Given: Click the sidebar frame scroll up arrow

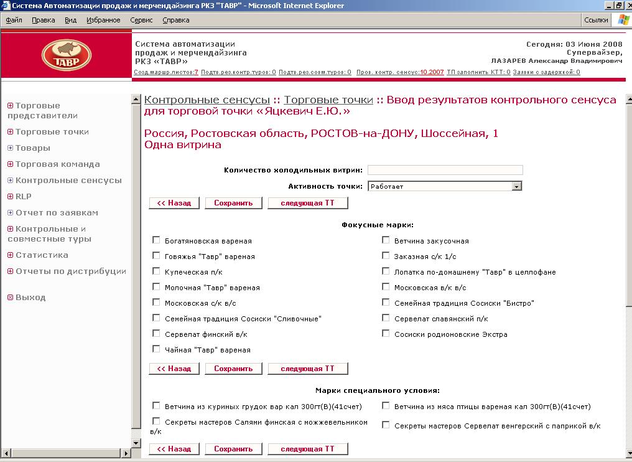Looking at the screenshot, I should click(136, 100).
